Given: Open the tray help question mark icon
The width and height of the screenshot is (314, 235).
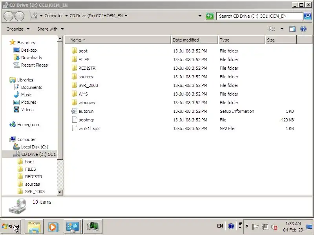Looking at the screenshot, I should click(x=231, y=226).
